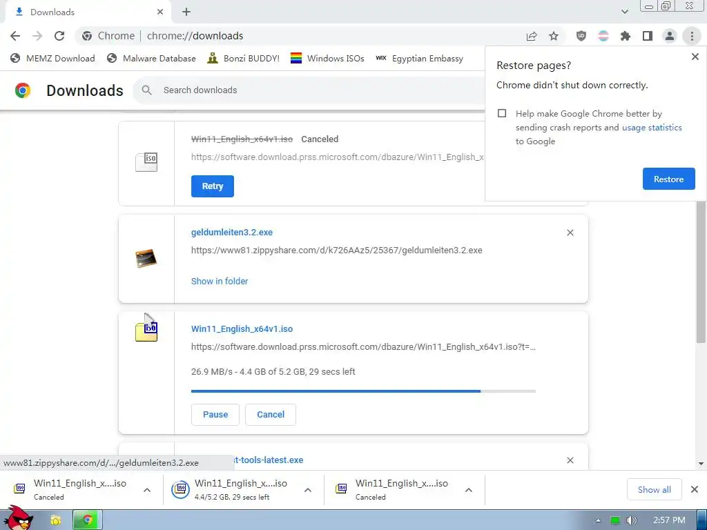Go back using the browser back arrow

click(x=15, y=36)
